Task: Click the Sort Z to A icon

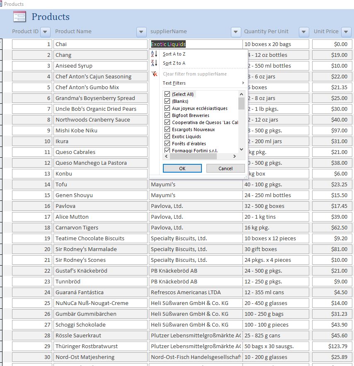Action: (154, 63)
